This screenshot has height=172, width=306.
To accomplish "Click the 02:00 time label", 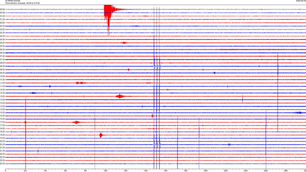I will point(2,23).
